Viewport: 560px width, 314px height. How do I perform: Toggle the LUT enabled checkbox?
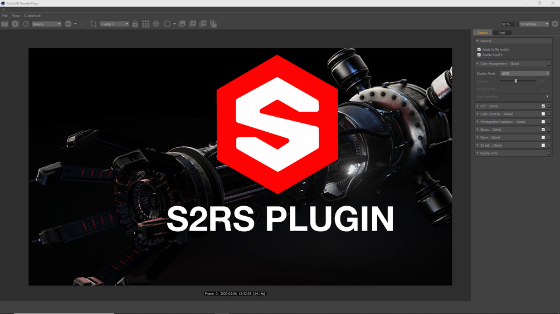coord(543,106)
